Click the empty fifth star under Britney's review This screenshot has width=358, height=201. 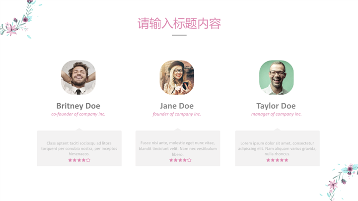pos(88,160)
